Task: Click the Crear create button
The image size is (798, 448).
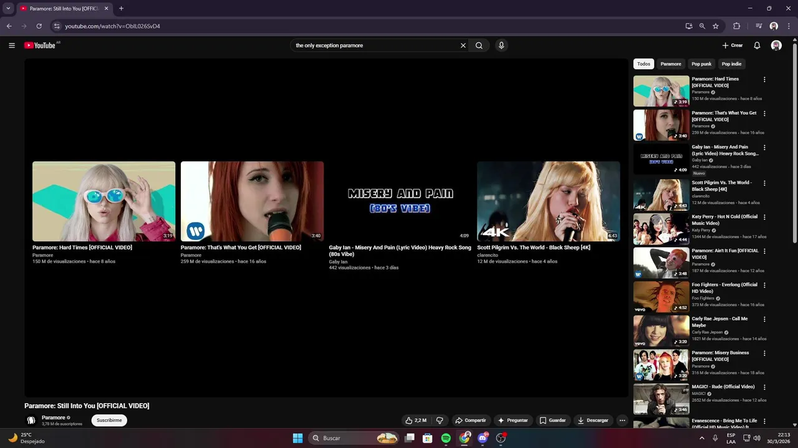Action: pyautogui.click(x=733, y=45)
